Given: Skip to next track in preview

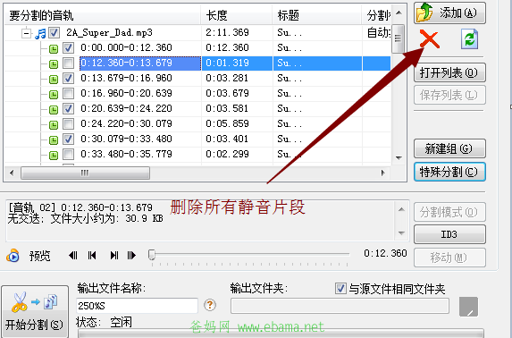Looking at the screenshot, I should tap(114, 256).
